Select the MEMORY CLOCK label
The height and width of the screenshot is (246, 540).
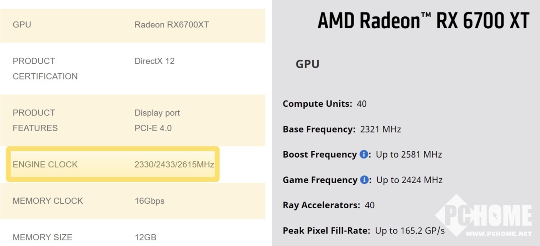click(48, 201)
